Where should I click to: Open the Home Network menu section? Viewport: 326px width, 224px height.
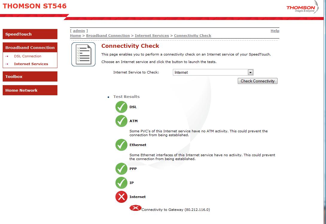pyautogui.click(x=30, y=90)
